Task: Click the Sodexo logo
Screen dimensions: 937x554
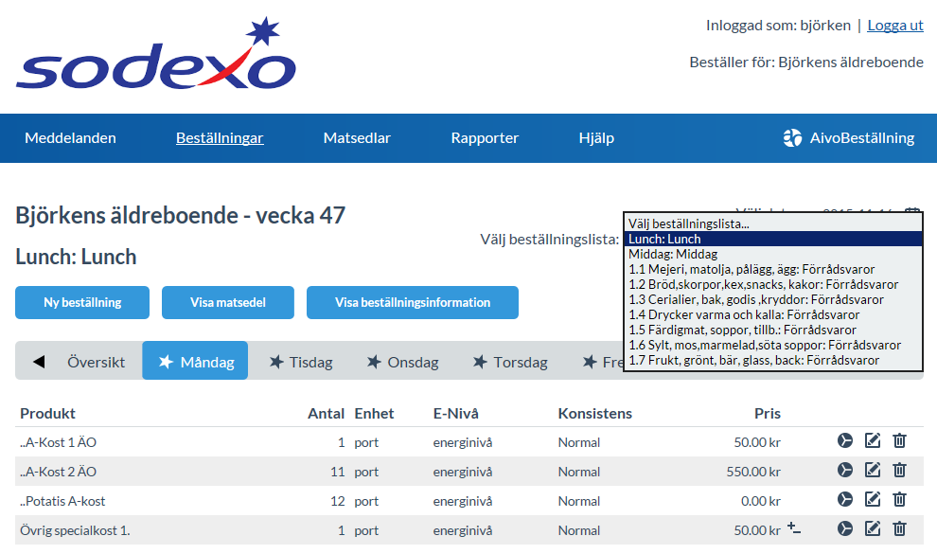Action: coord(156,54)
